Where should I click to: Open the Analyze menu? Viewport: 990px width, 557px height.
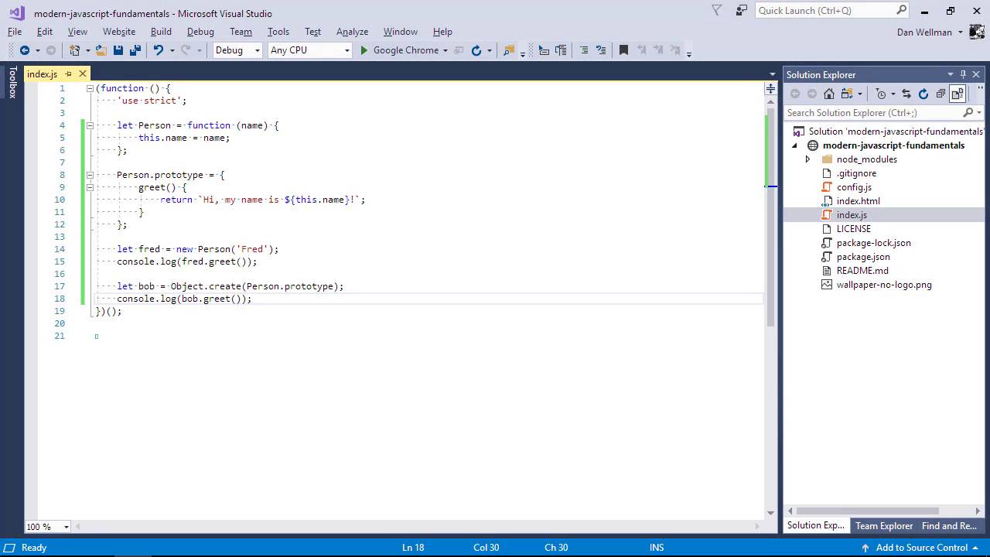[x=352, y=32]
